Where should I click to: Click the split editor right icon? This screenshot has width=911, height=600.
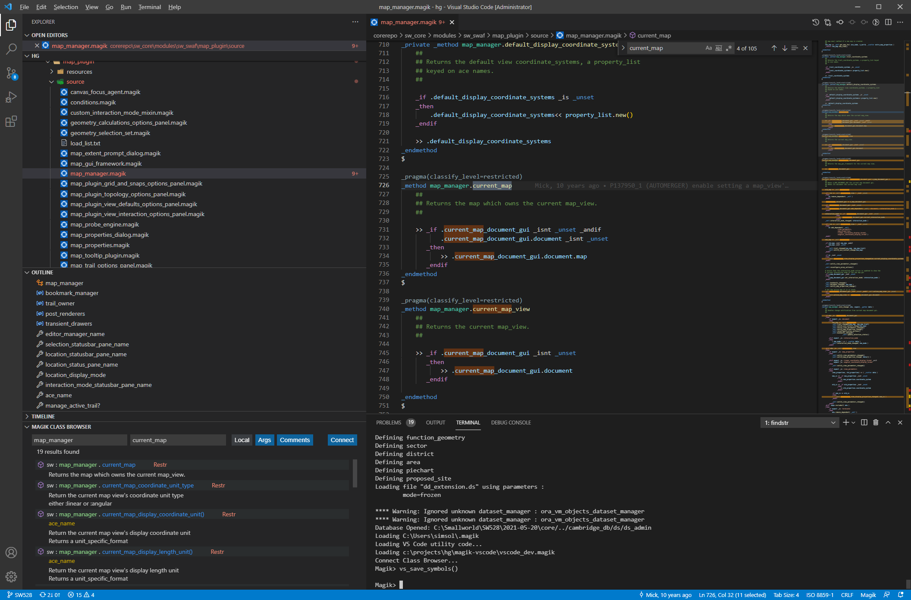pos(888,22)
